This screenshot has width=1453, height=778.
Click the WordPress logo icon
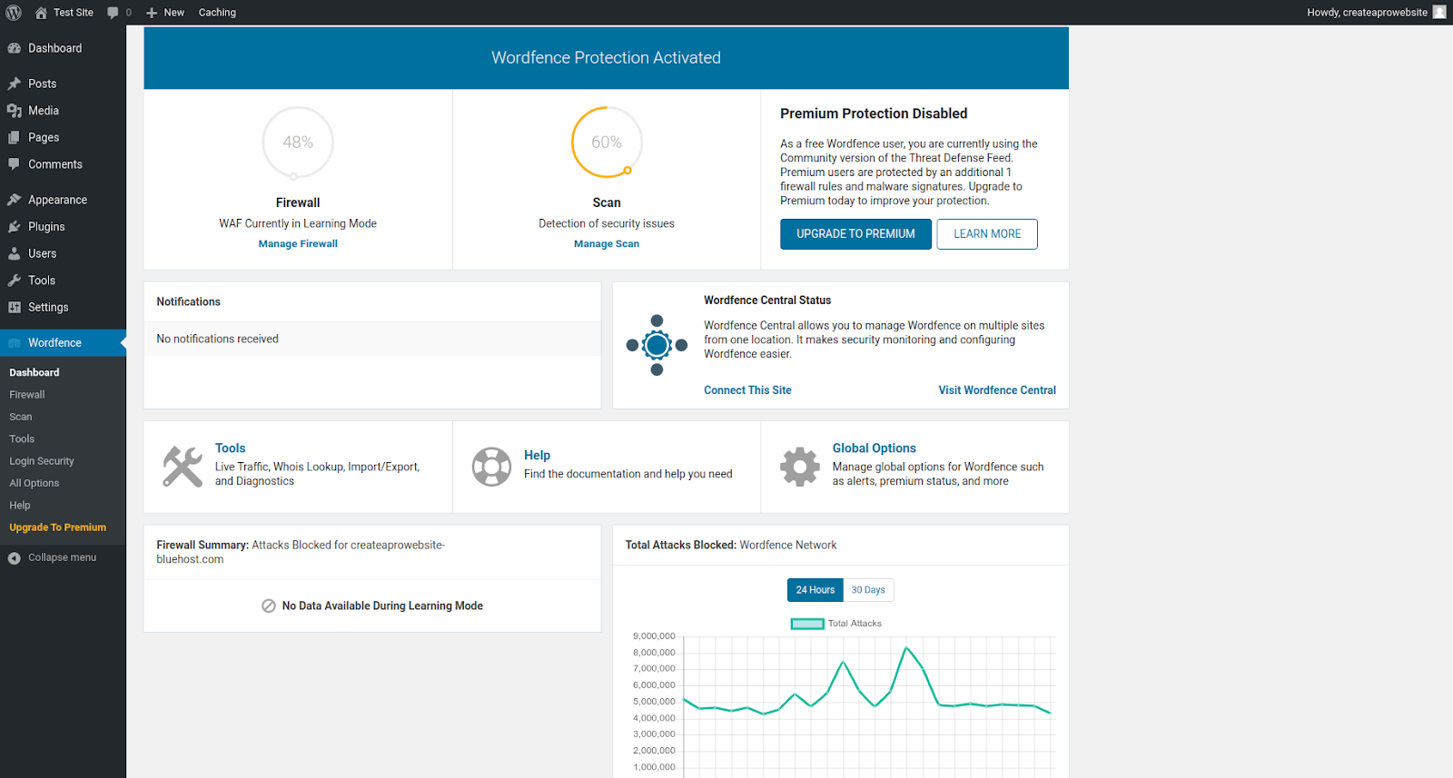point(14,13)
